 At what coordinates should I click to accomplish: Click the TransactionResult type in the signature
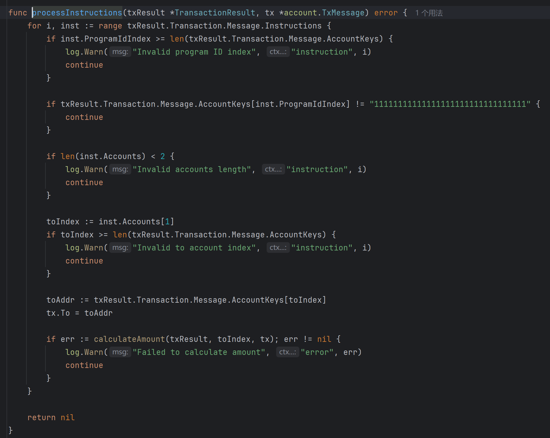[x=215, y=13]
